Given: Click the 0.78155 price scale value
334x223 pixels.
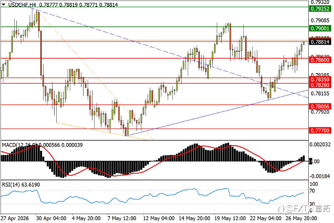Looking at the screenshot, I should [x=320, y=94].
